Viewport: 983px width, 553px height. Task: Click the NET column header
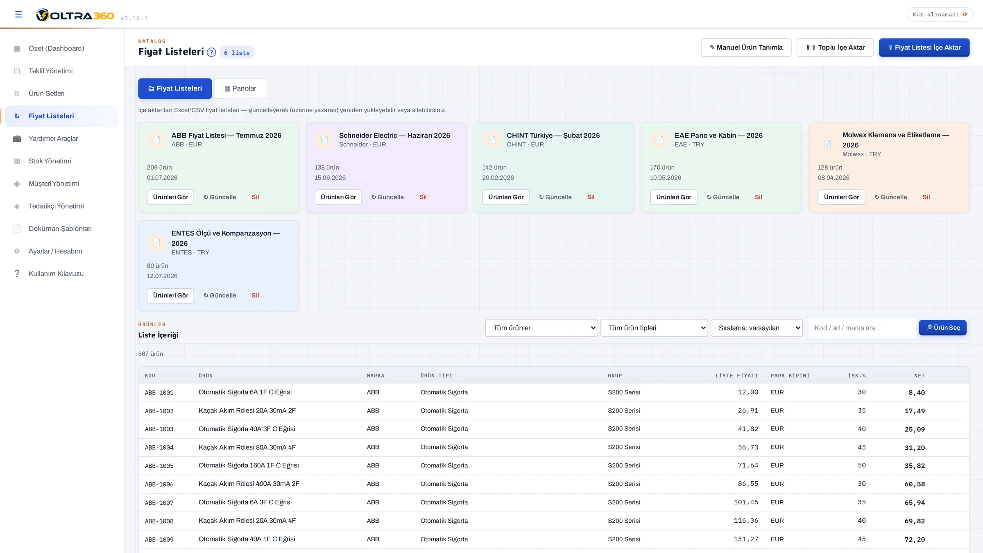(920, 376)
